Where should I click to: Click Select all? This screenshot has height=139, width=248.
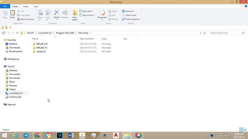pyautogui.click(x=128, y=11)
